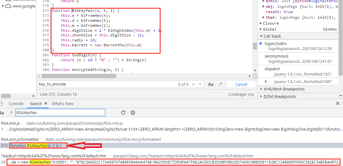Toggle regex option in find bar

tap(220, 84)
